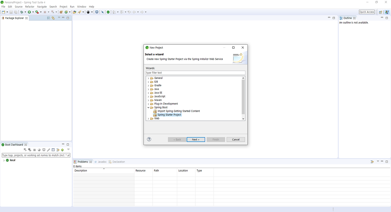Collapse All in Package Explorer
Image resolution: width=391 pixels, height=212 pixels.
[49, 18]
